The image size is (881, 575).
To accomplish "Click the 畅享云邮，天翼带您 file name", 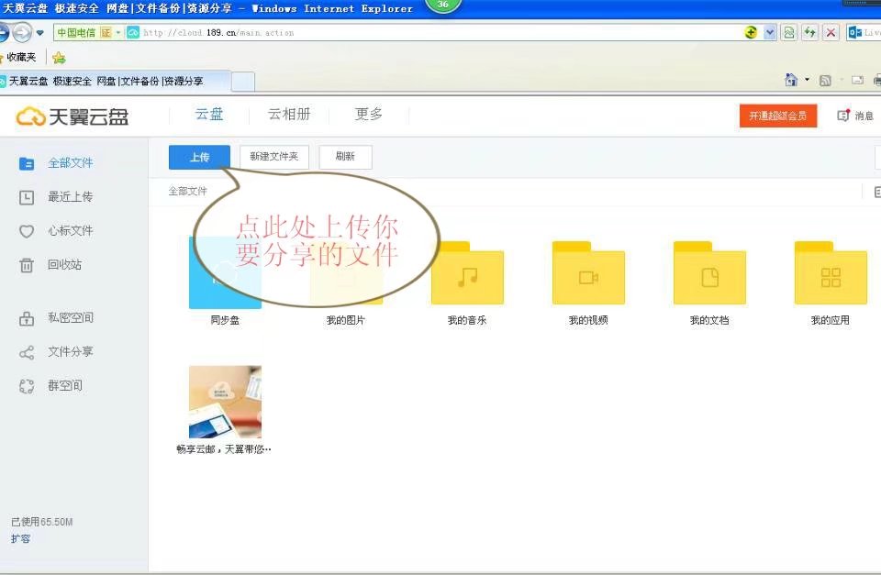I will pos(224,449).
